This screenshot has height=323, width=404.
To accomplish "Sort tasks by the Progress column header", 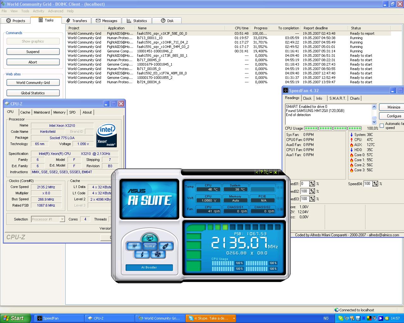I will pyautogui.click(x=260, y=28).
